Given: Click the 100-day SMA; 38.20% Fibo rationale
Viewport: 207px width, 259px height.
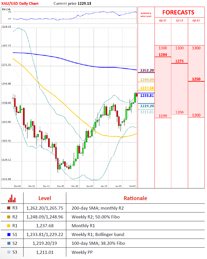Looking at the screenshot, I should (98, 243).
